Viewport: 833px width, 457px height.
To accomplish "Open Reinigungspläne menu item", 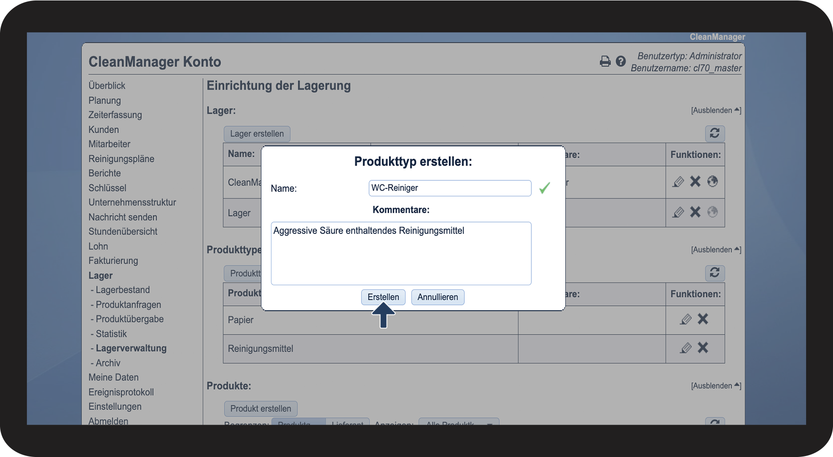I will click(121, 159).
